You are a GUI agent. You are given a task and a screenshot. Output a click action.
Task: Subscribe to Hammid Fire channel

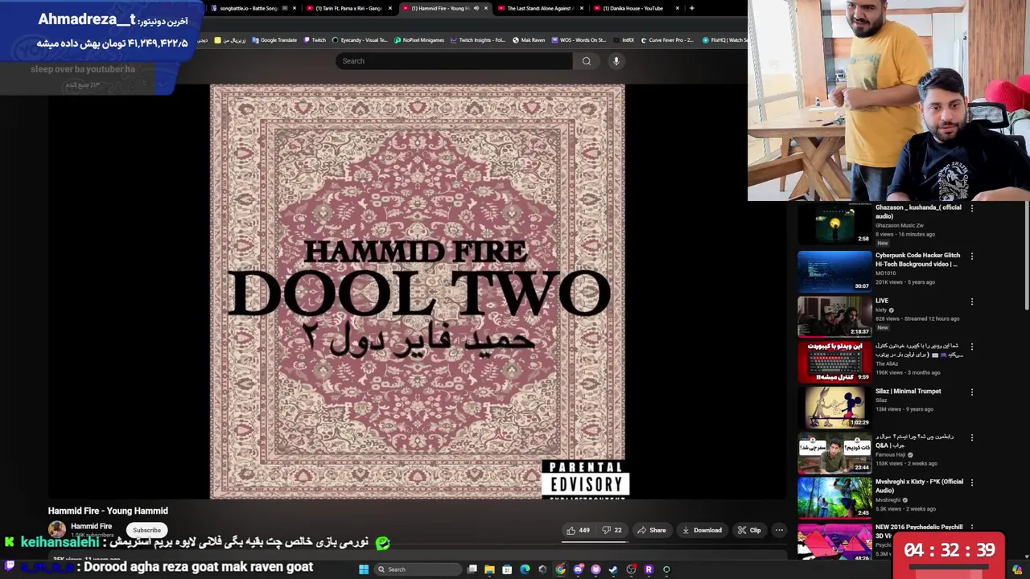point(146,530)
